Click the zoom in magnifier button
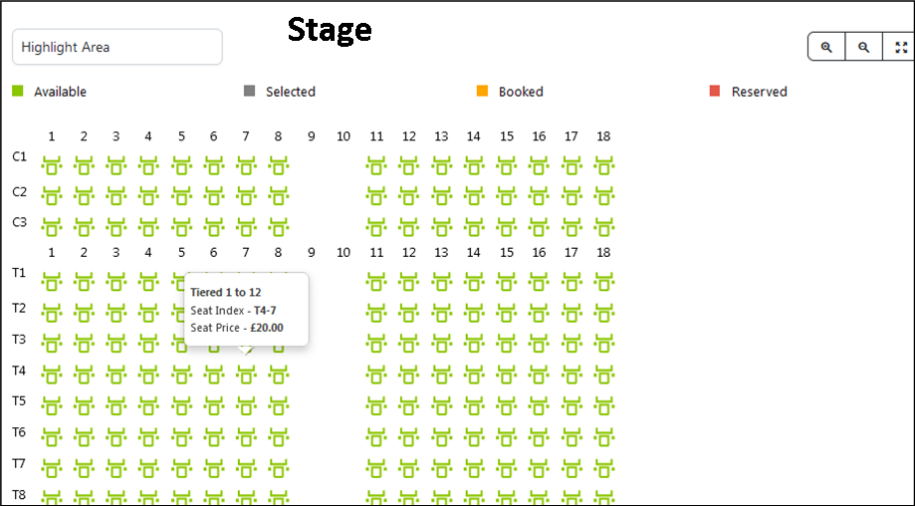The width and height of the screenshot is (915, 506). pos(826,47)
